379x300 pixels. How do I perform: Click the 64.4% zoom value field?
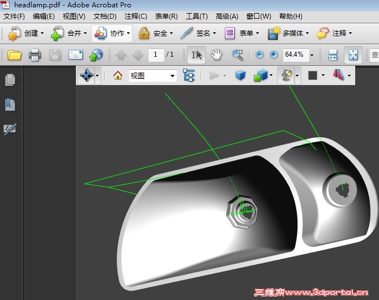[296, 54]
